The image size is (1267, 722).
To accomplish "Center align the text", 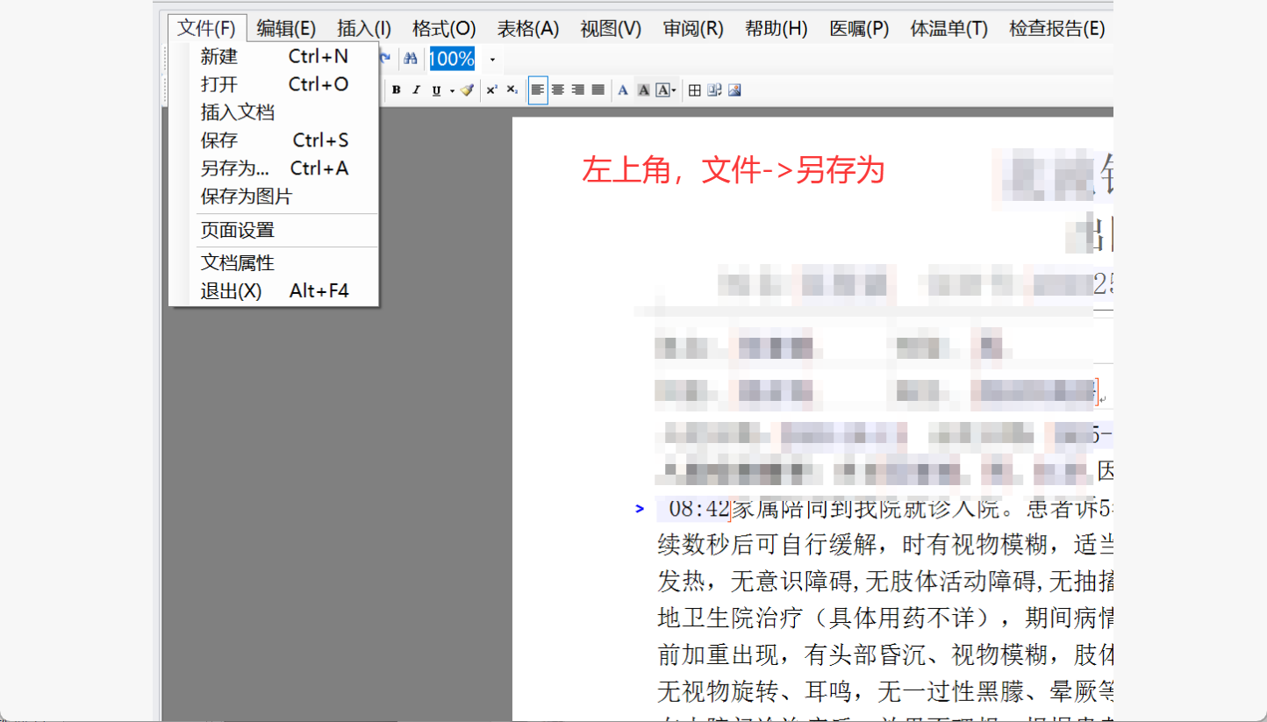I will [558, 90].
